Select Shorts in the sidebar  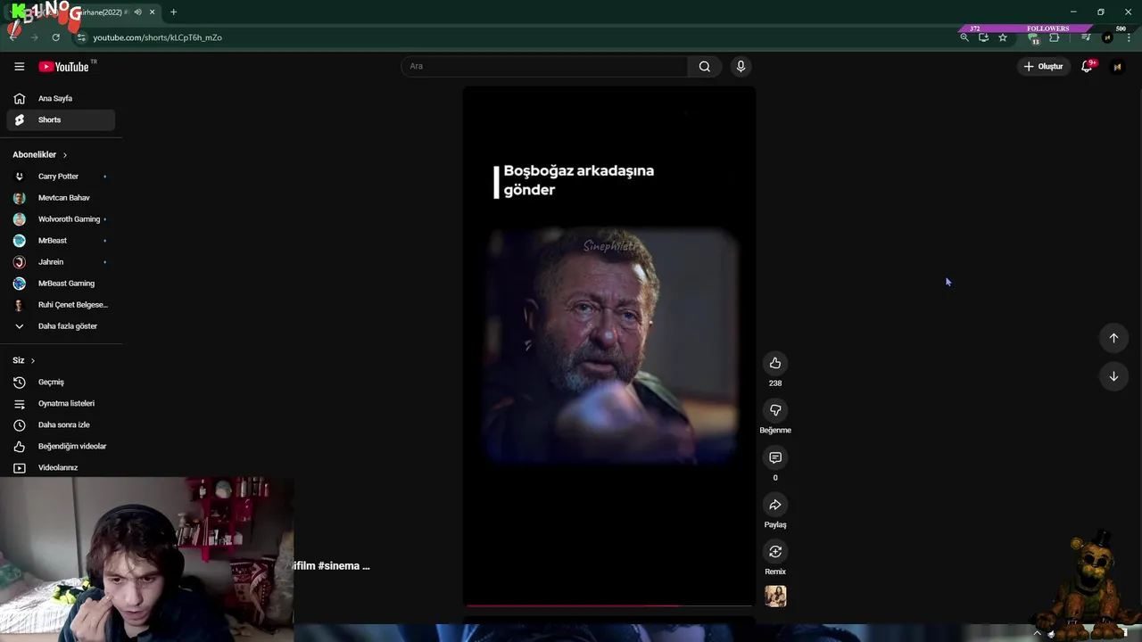click(x=61, y=119)
